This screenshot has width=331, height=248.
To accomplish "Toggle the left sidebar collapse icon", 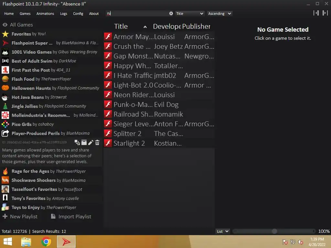I will [x=316, y=13].
